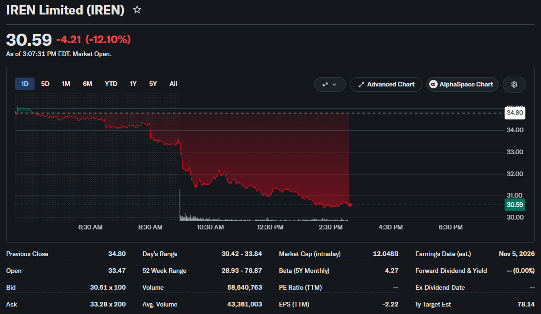Click the green 30.59 price tag

tap(515, 205)
